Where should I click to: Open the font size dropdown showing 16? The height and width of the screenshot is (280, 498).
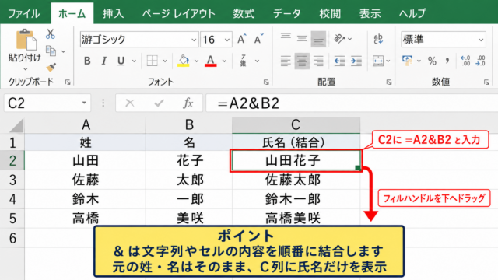tap(226, 40)
